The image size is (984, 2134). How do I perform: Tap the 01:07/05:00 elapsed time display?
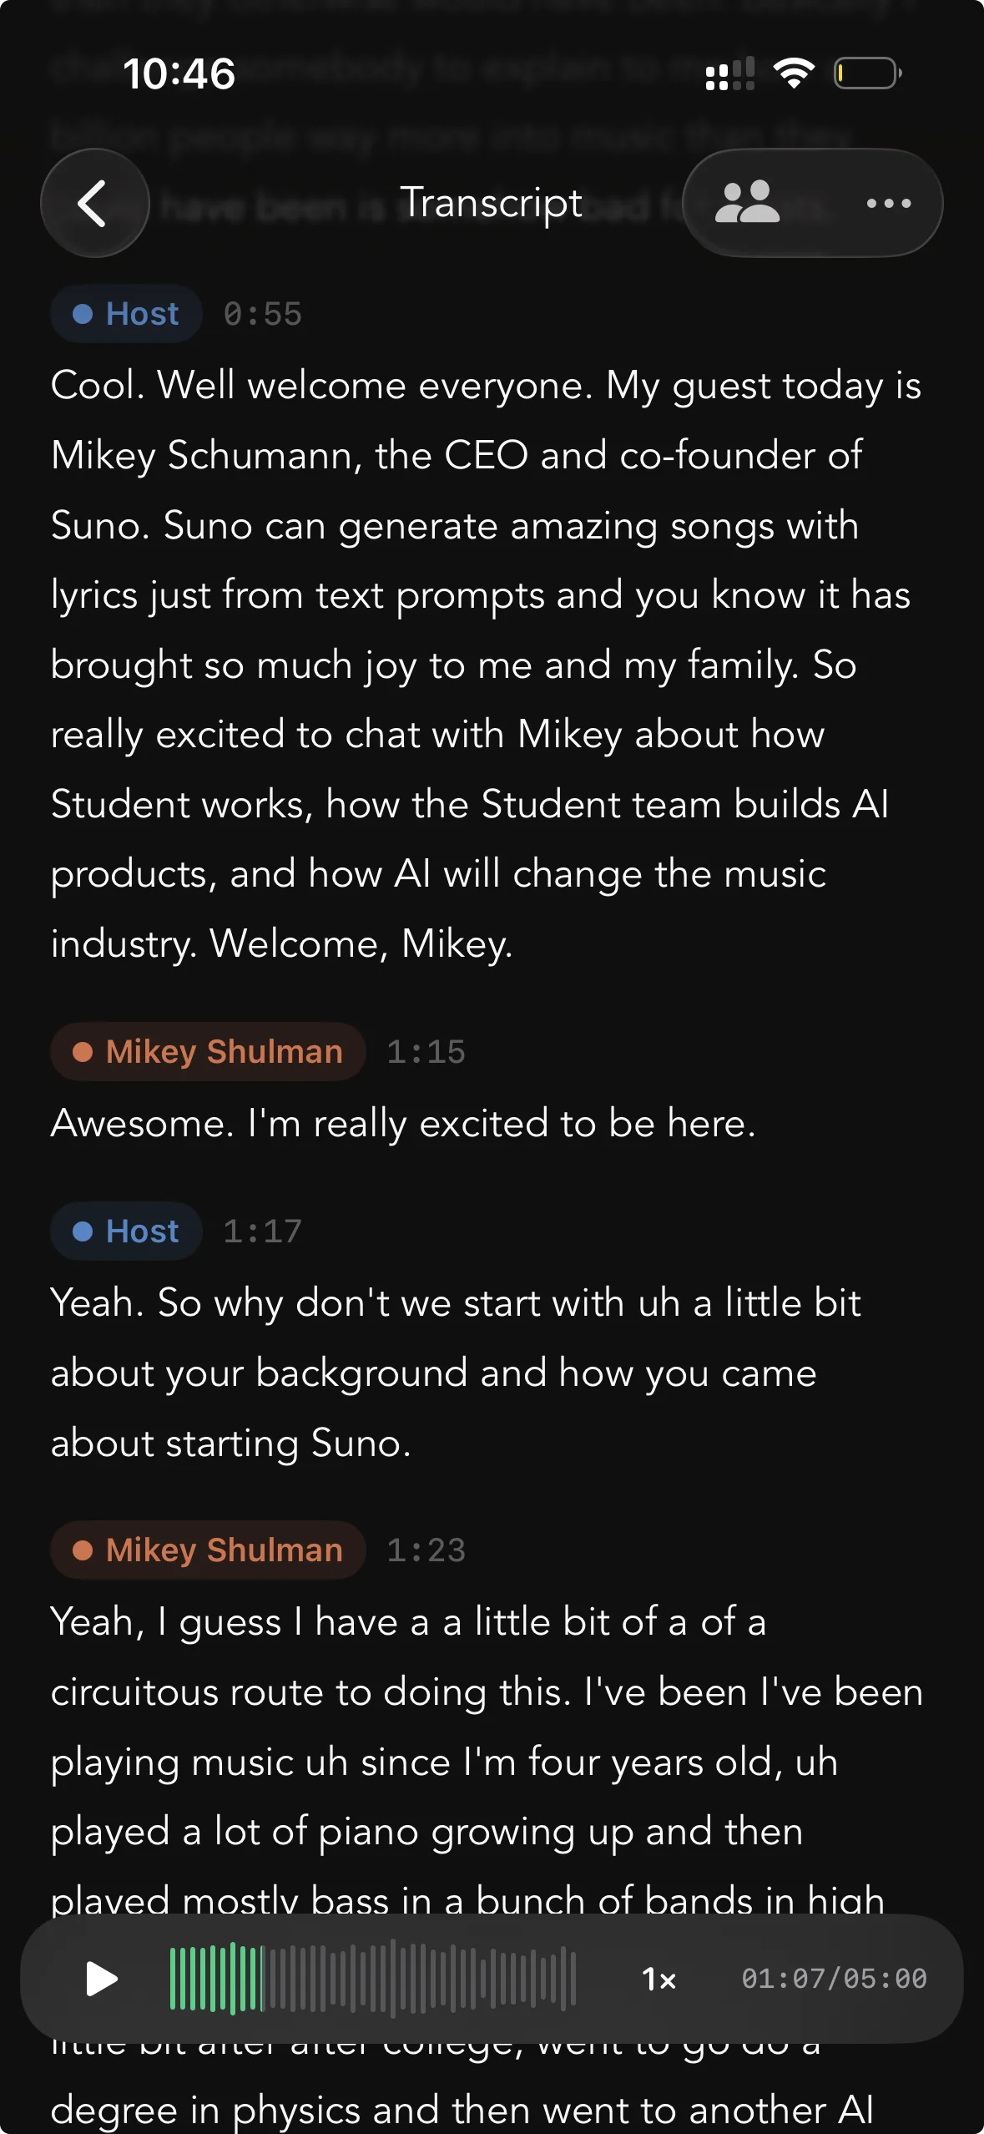click(x=834, y=1979)
